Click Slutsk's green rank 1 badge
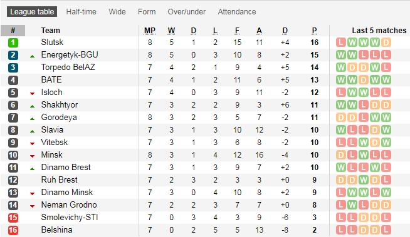The width and height of the screenshot is (410, 237). [x=13, y=43]
